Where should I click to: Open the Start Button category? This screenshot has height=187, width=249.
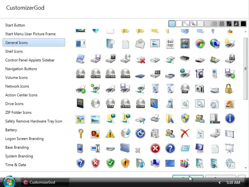15,25
